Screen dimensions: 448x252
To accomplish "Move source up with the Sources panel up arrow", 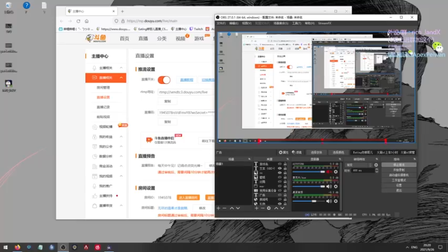I will pos(276,208).
